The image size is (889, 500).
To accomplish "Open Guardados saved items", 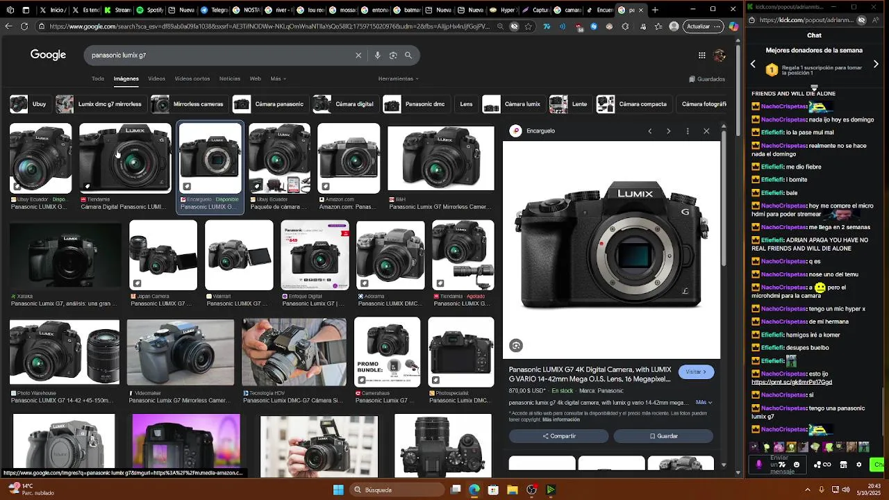I will (707, 78).
